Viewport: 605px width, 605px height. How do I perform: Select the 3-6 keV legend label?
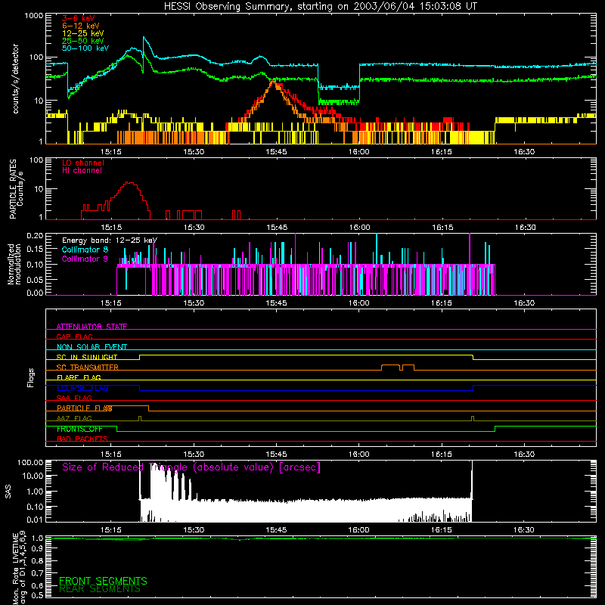pyautogui.click(x=79, y=18)
